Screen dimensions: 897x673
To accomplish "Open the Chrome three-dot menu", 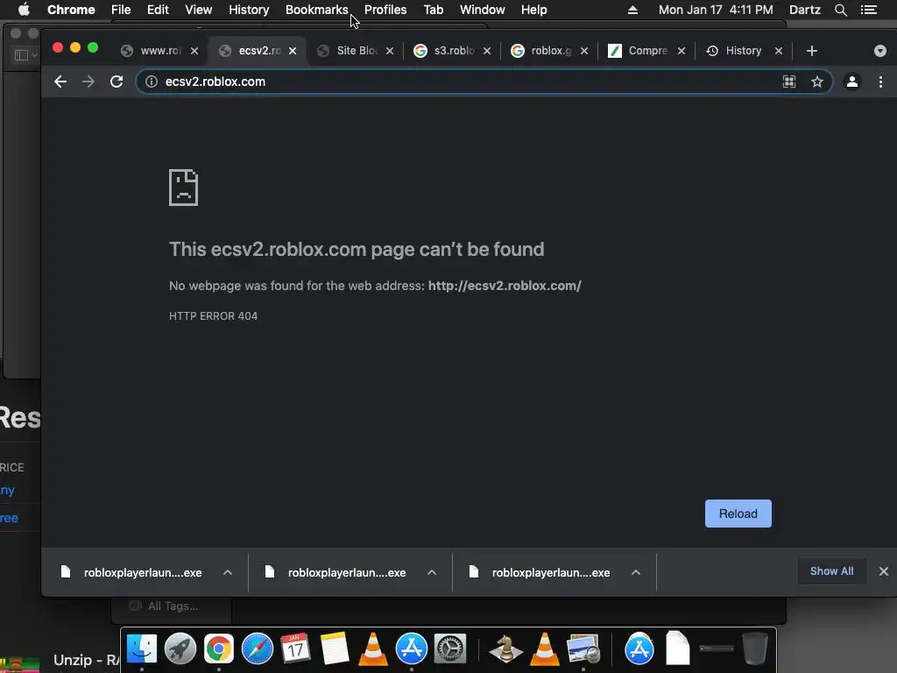I will 880,81.
